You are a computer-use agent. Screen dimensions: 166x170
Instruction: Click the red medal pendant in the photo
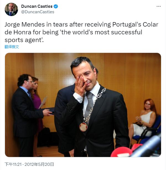coord(84,127)
